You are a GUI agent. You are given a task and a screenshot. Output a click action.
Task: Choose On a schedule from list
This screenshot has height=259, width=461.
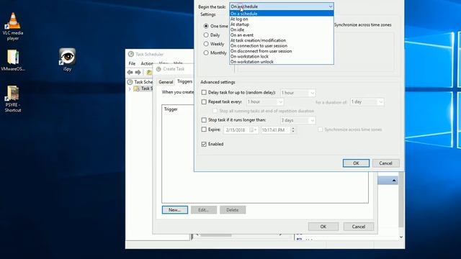coord(282,14)
